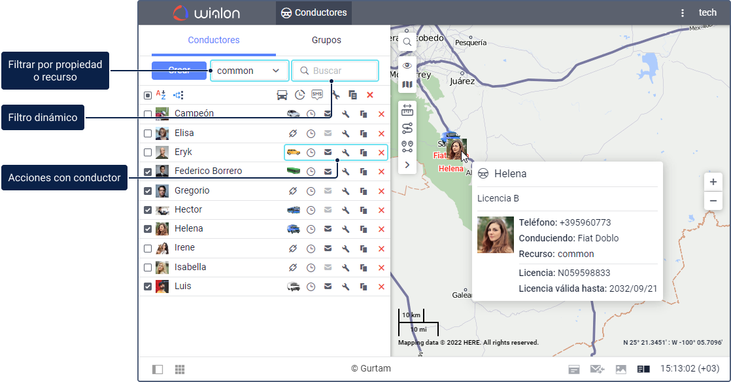731x382 pixels.
Task: Delete driver Luis with red X
Action: (x=381, y=287)
